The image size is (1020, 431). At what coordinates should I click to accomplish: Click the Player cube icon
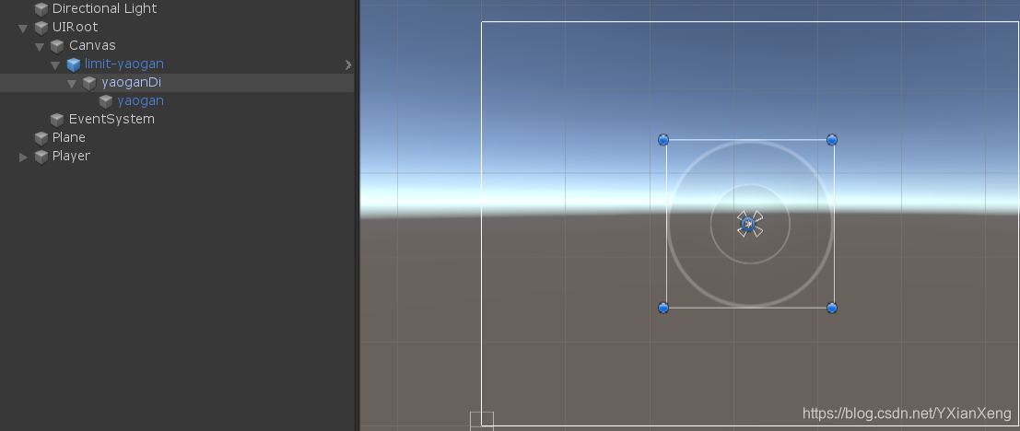click(x=41, y=156)
